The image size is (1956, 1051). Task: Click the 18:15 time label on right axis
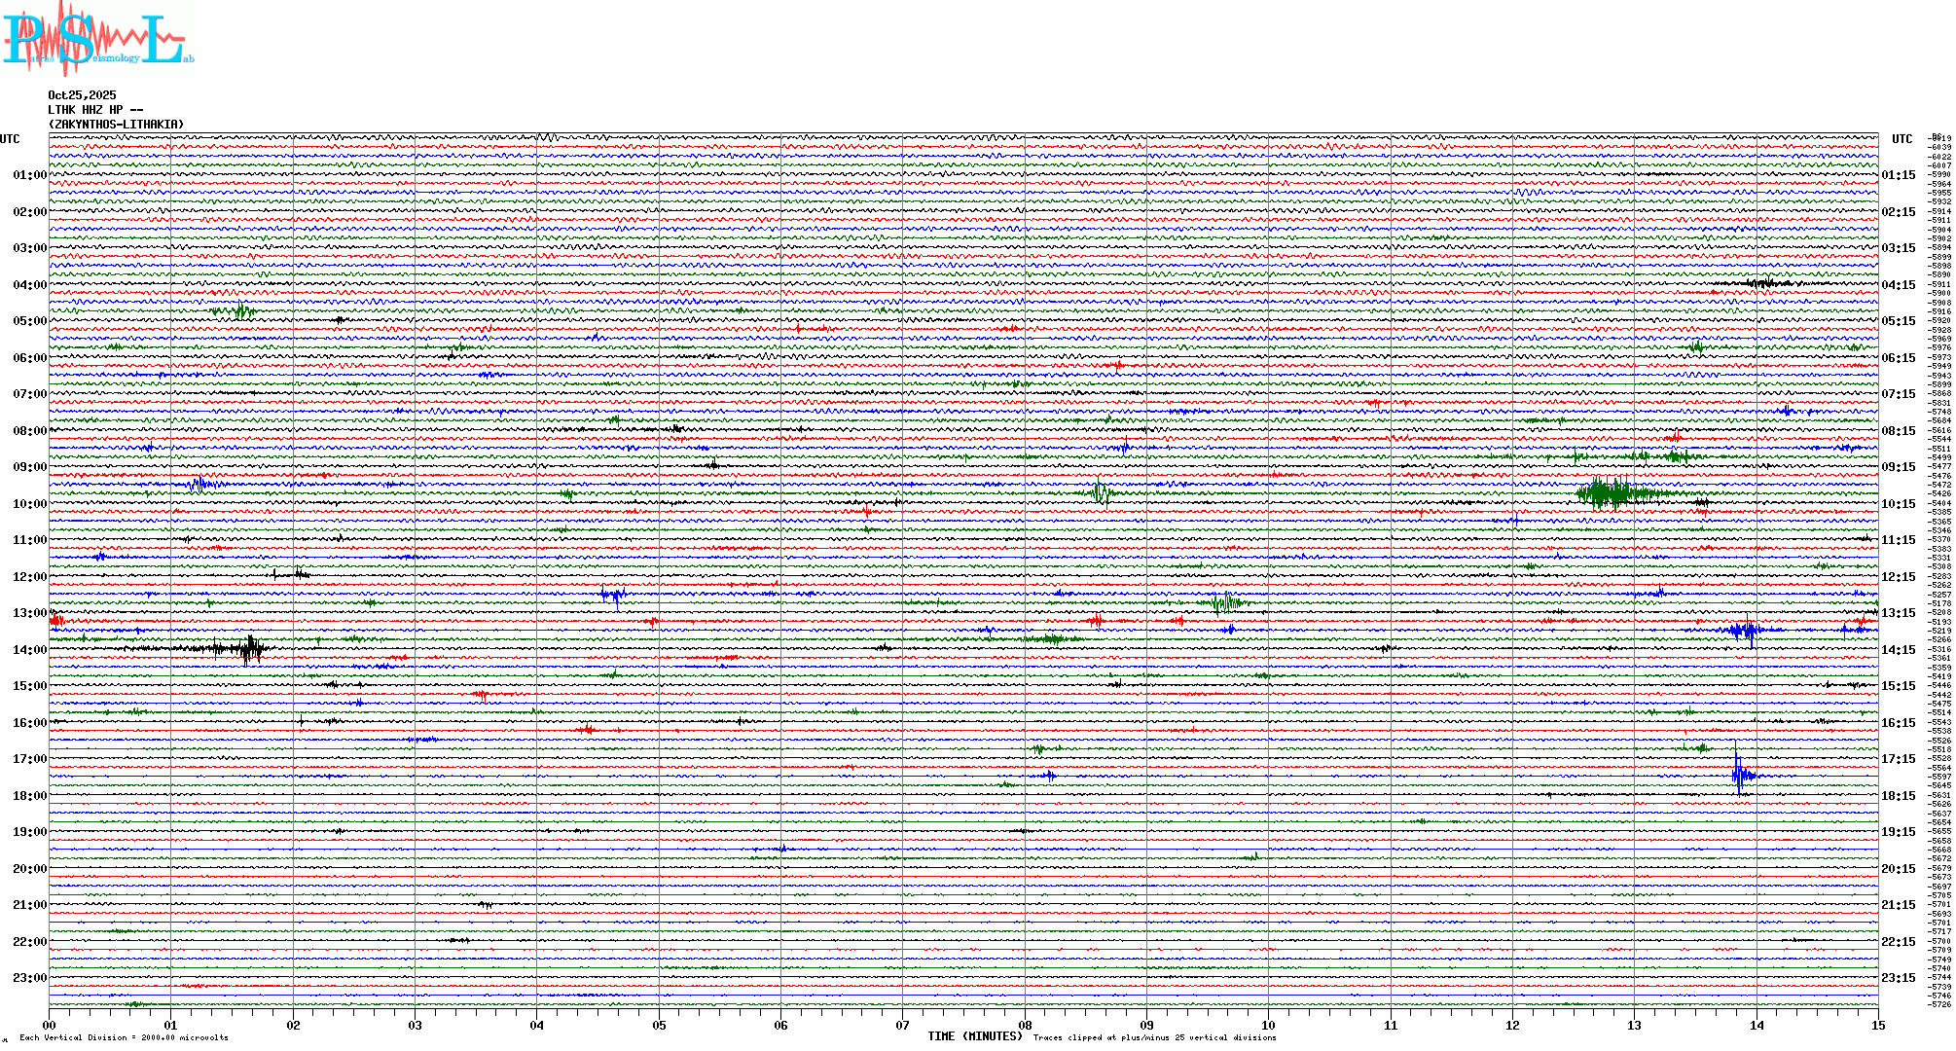[x=1898, y=796]
